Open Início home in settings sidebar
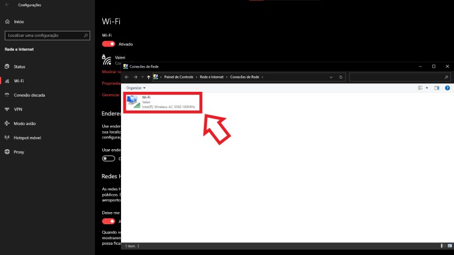 click(x=19, y=22)
